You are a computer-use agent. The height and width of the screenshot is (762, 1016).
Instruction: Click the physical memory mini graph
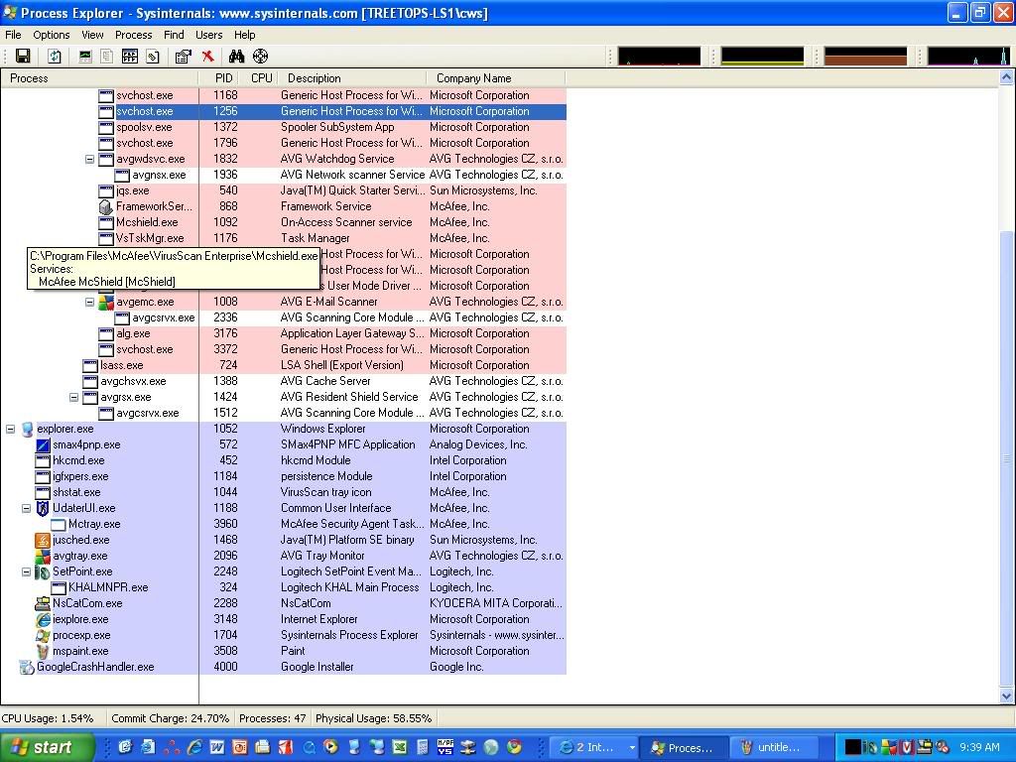click(865, 57)
